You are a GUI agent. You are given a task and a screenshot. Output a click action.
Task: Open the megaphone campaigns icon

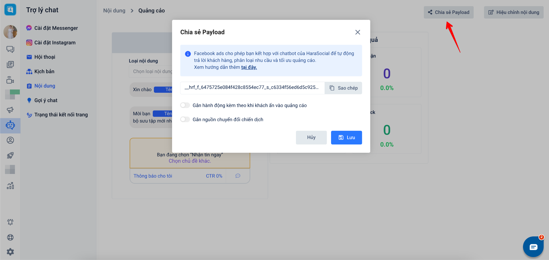10,110
